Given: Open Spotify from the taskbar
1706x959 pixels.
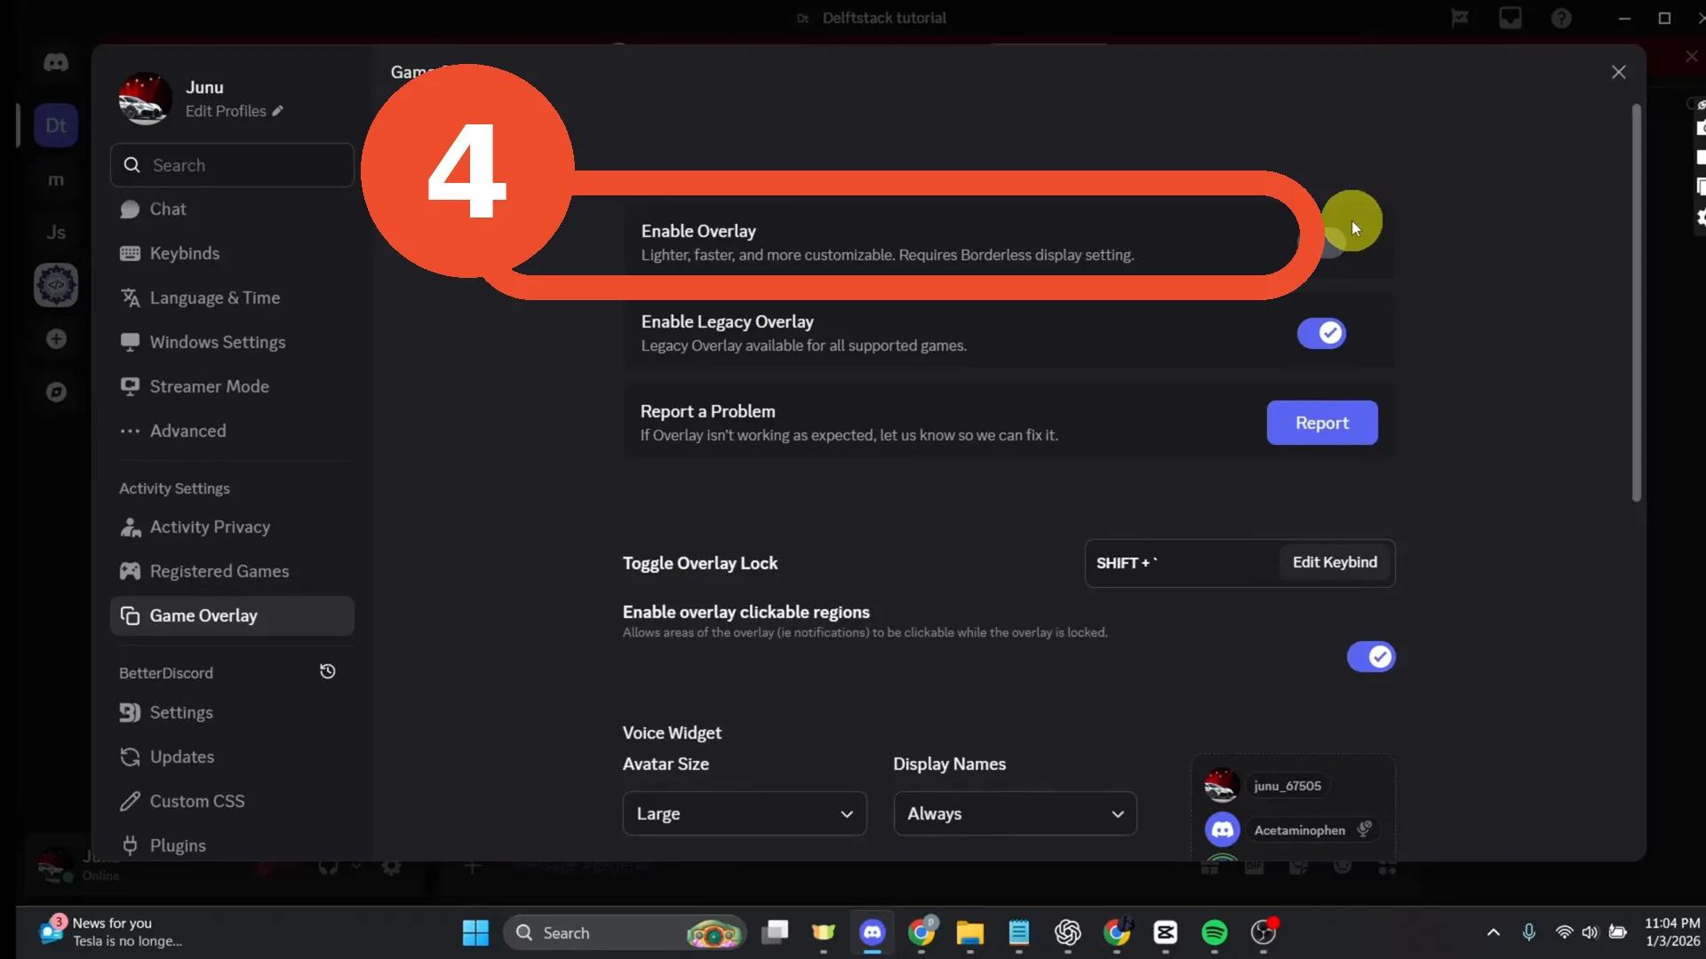Looking at the screenshot, I should tap(1214, 932).
